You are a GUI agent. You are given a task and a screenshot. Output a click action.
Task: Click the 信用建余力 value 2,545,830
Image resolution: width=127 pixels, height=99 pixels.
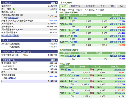[x=52, y=6]
